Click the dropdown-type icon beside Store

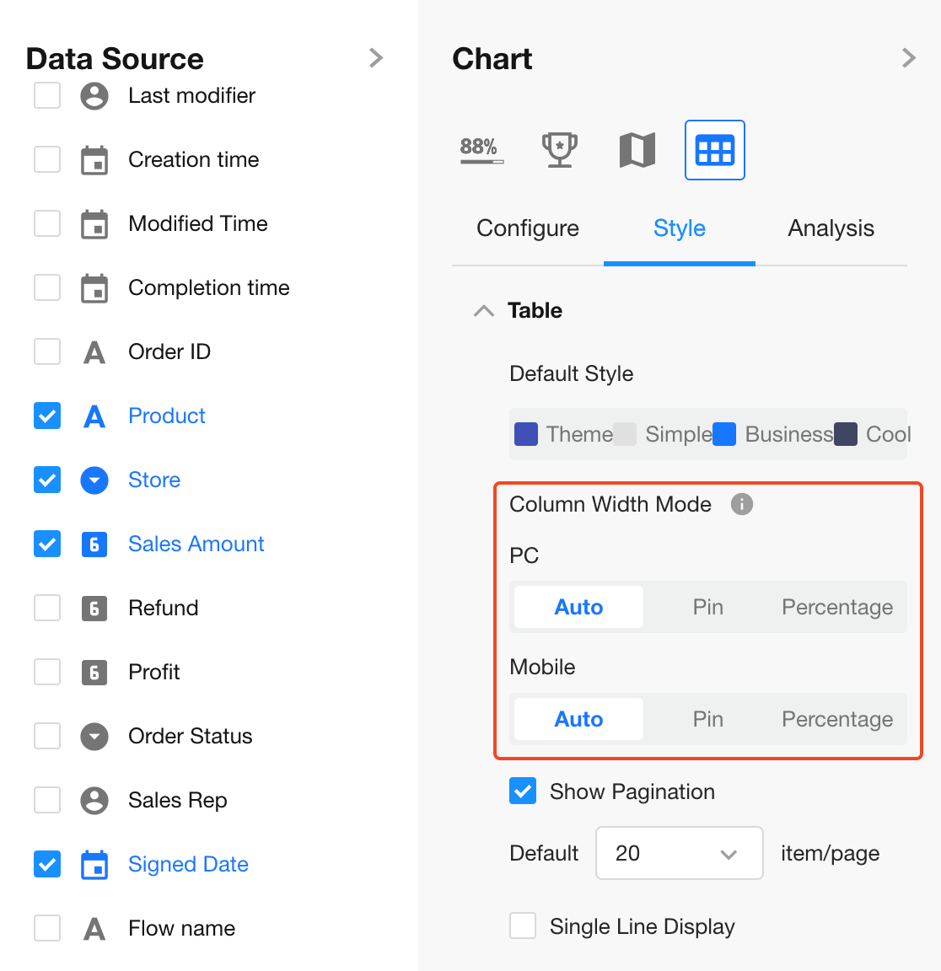pos(94,480)
